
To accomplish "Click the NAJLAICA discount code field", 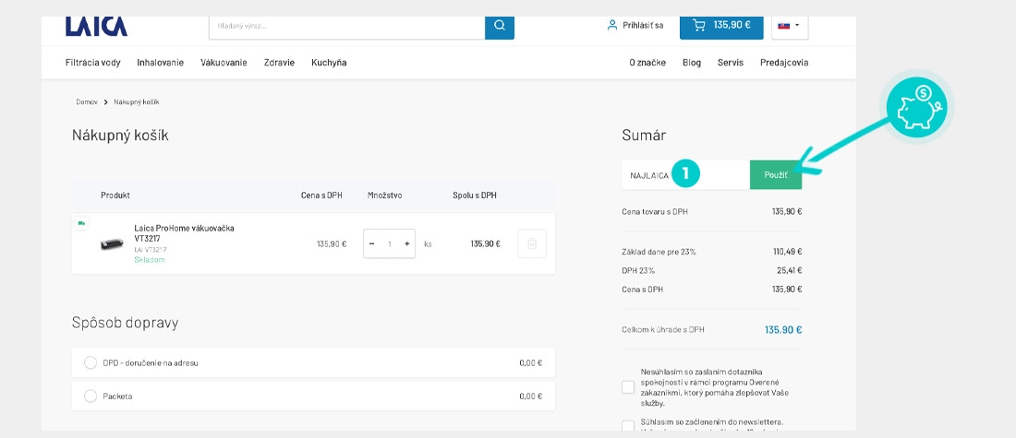I will 685,175.
